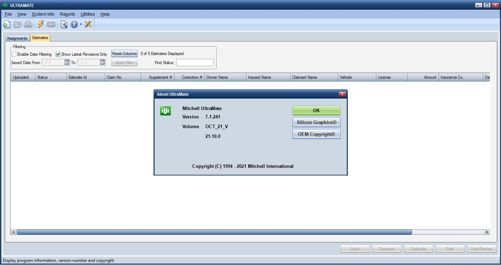Image resolution: width=501 pixels, height=265 pixels.
Task: Click the document with wrench icon
Action: pos(64,24)
